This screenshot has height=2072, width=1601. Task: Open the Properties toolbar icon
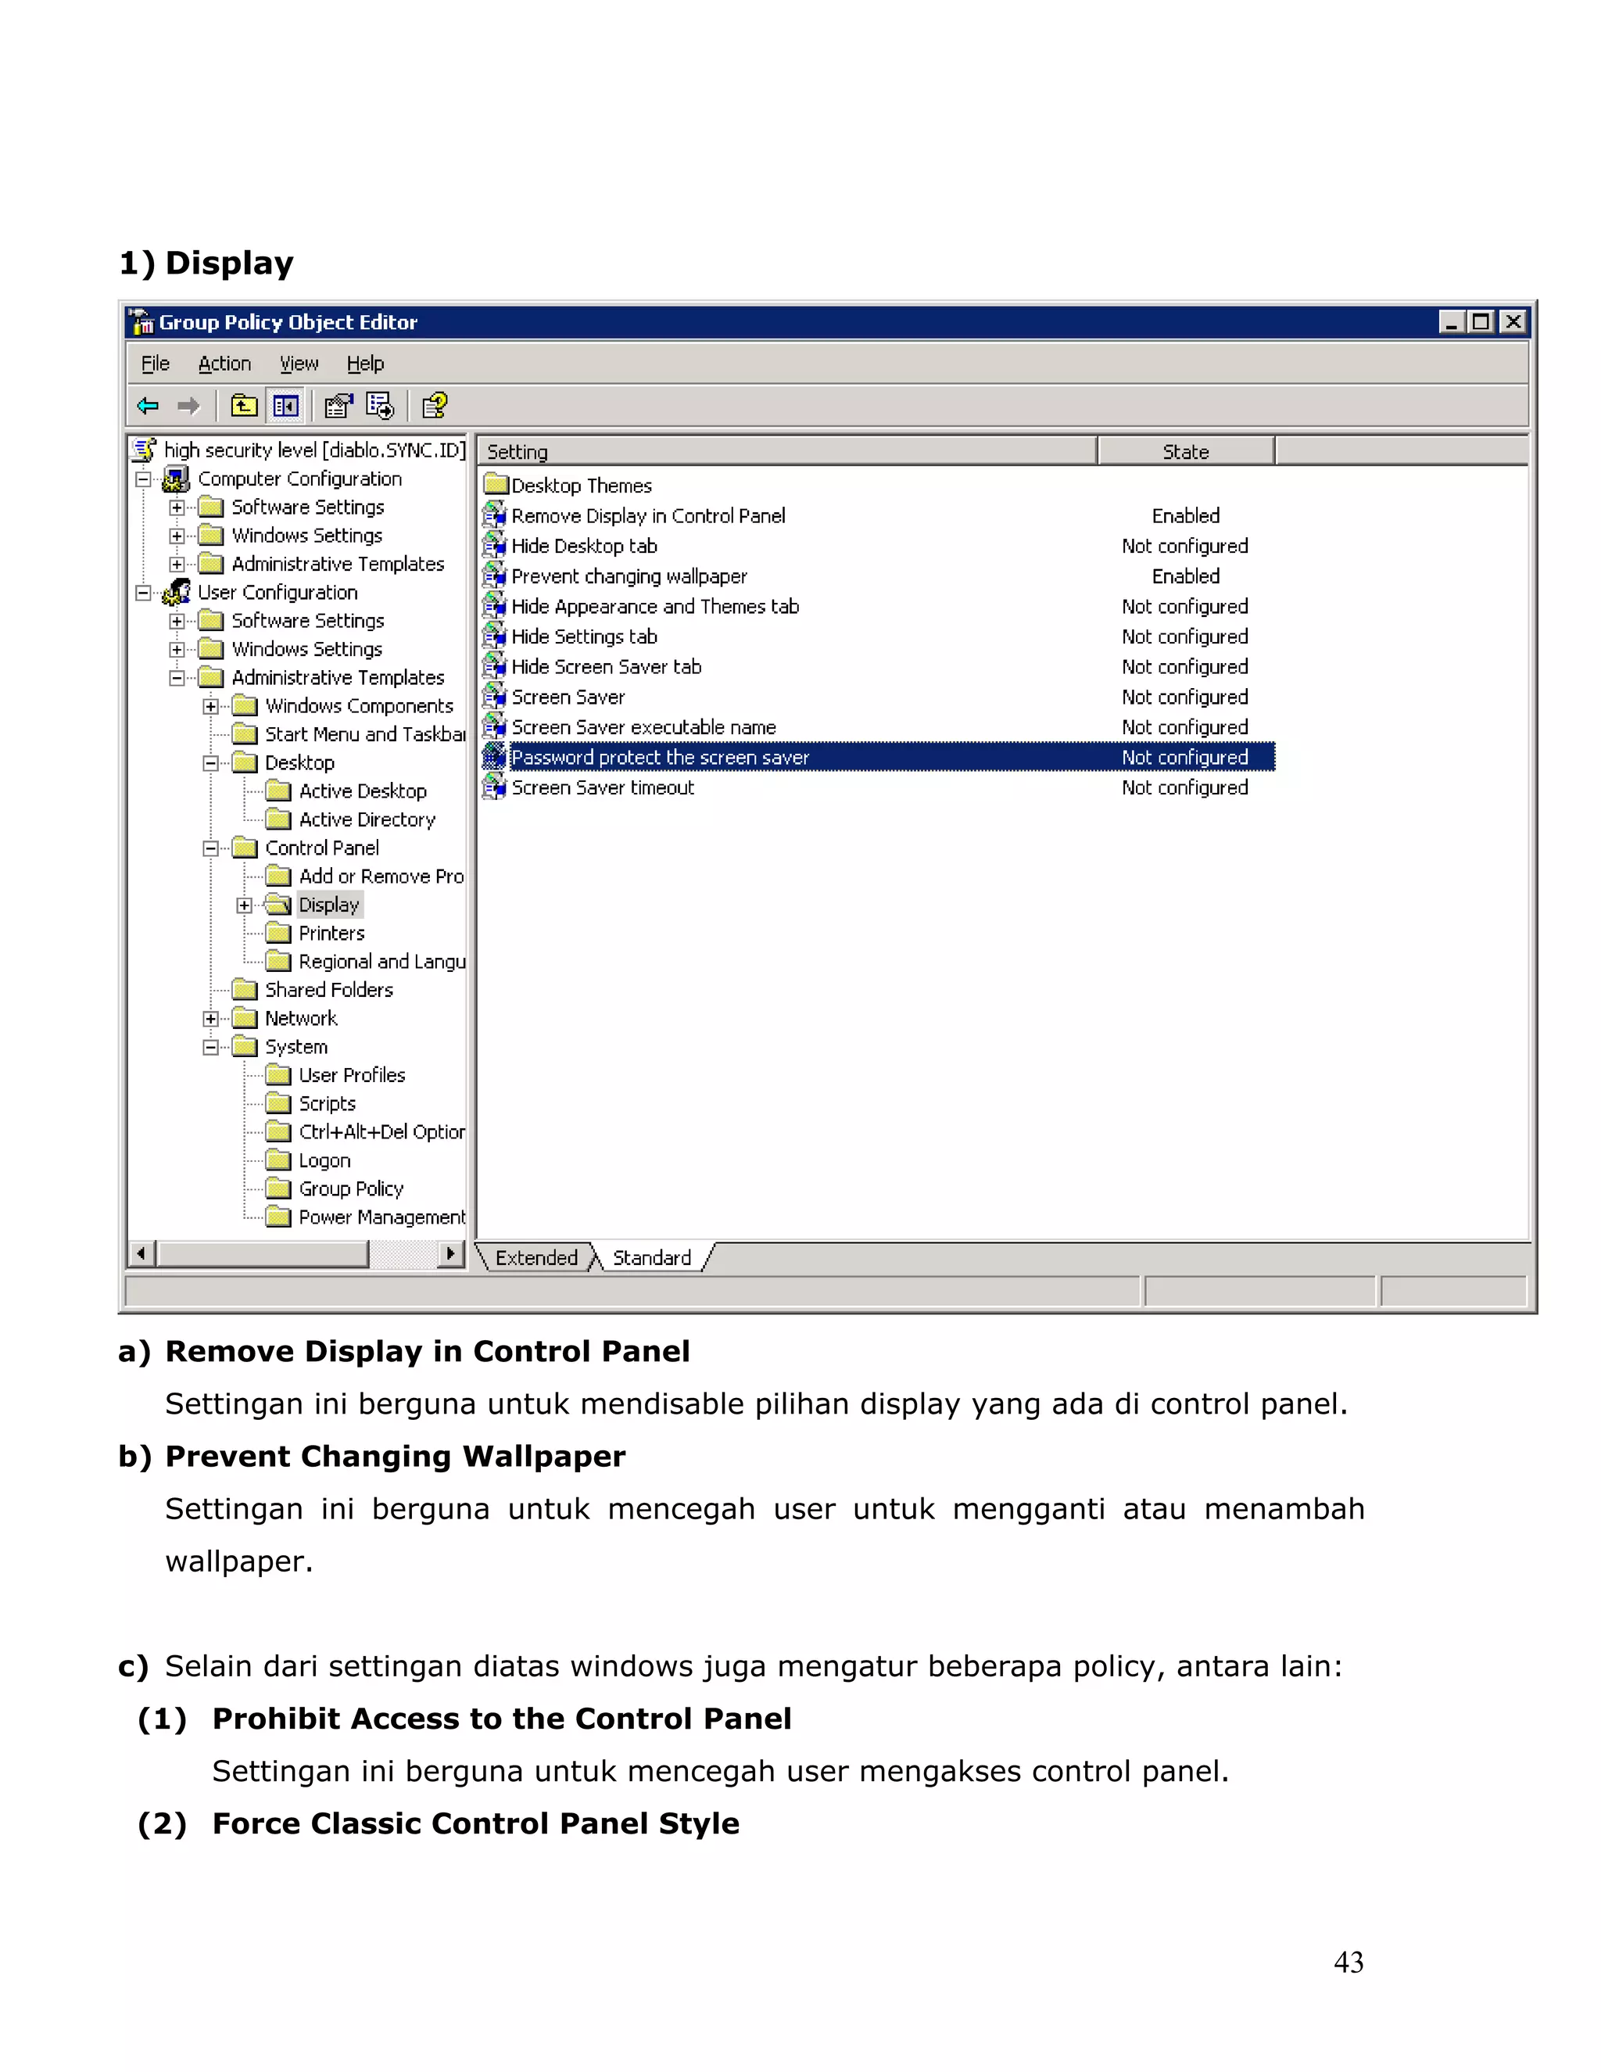[338, 406]
